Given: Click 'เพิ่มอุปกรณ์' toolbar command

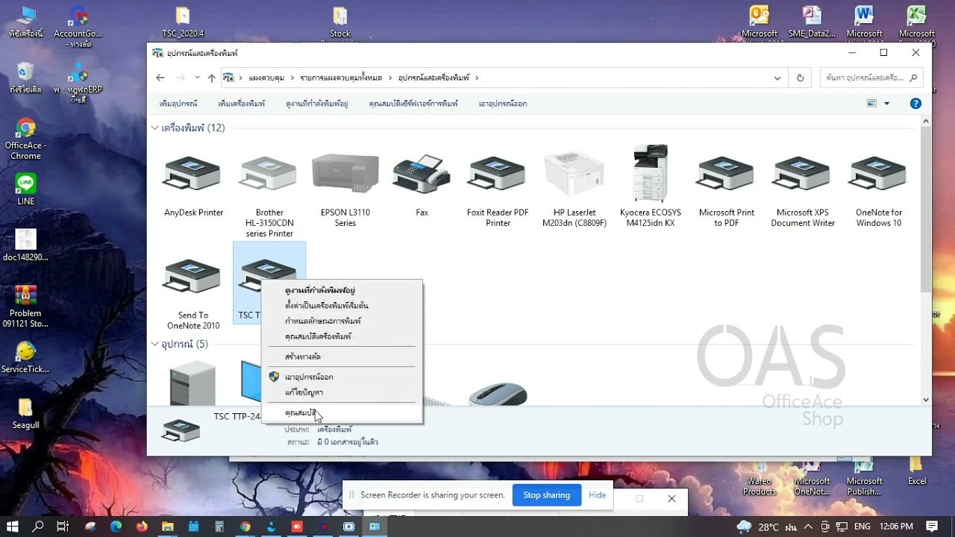Looking at the screenshot, I should point(178,104).
